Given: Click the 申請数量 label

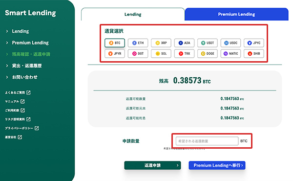Looking at the screenshot, I should click(x=131, y=141).
